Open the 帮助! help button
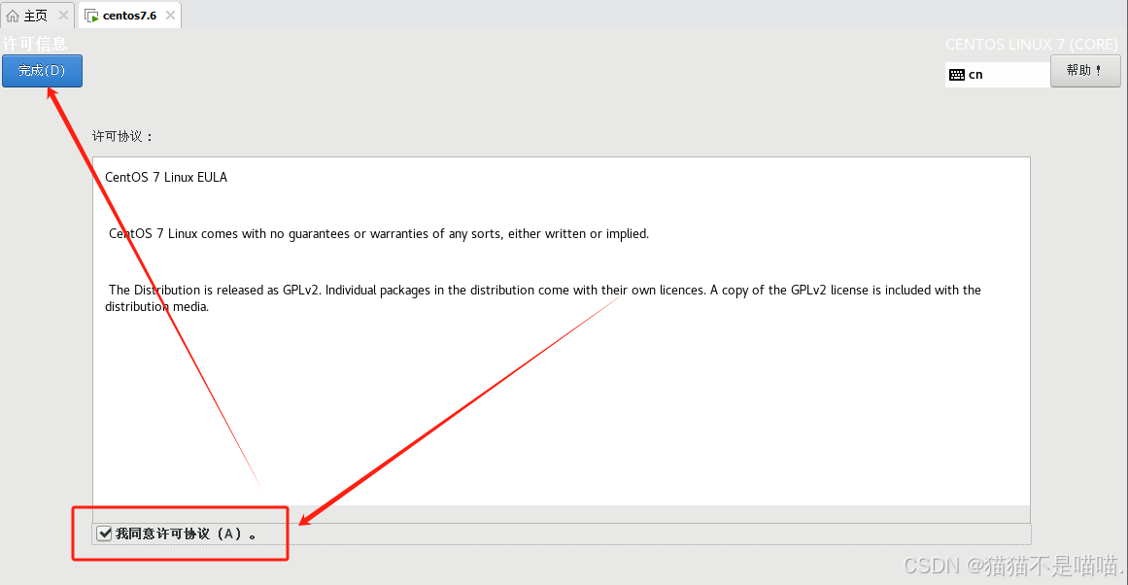 (1085, 71)
